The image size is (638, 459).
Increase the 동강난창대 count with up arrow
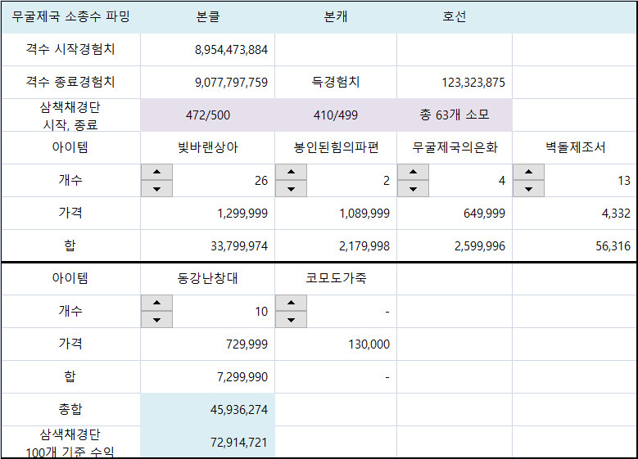click(156, 304)
